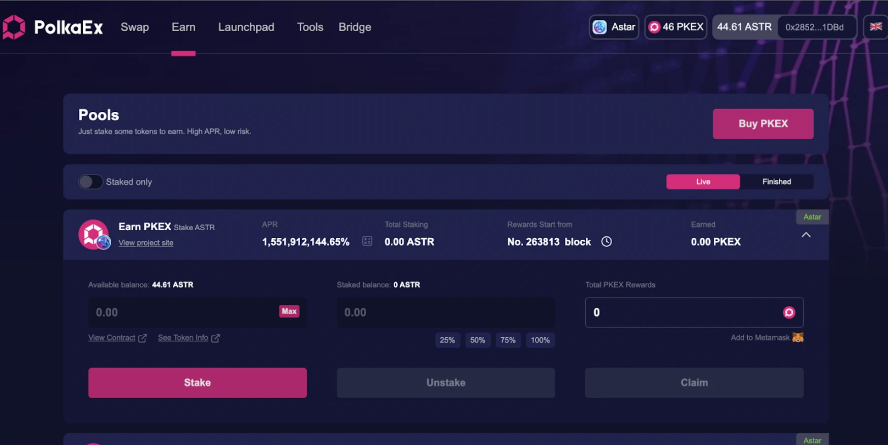
Task: Click the Staked balance 0 ASTR text
Action: coord(378,285)
